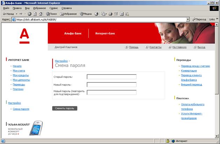Click the Forward arrow in toolbar
This screenshot has height=144, width=220.
(x=21, y=14)
